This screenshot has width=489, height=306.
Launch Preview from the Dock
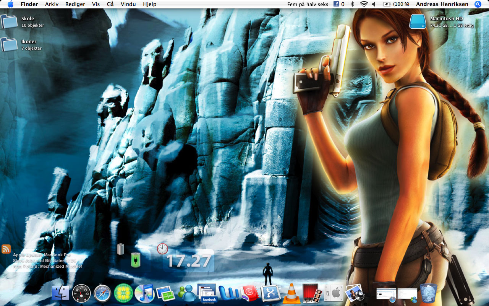[x=355, y=293]
